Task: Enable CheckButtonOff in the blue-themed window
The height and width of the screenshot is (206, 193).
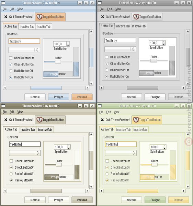Action: [11, 58]
